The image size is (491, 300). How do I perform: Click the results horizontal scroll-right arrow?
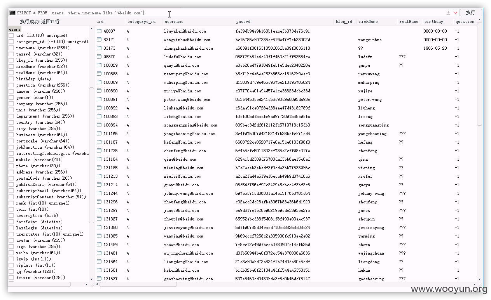coord(474,284)
